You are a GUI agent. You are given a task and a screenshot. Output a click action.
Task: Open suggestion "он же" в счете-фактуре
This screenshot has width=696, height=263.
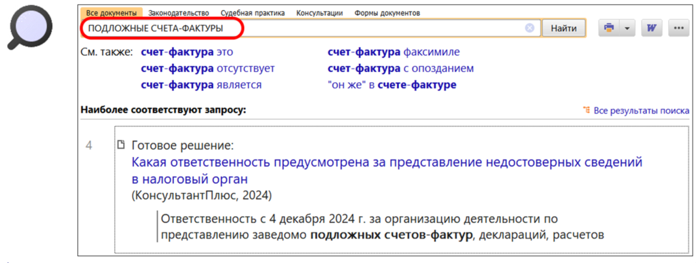pyautogui.click(x=391, y=85)
